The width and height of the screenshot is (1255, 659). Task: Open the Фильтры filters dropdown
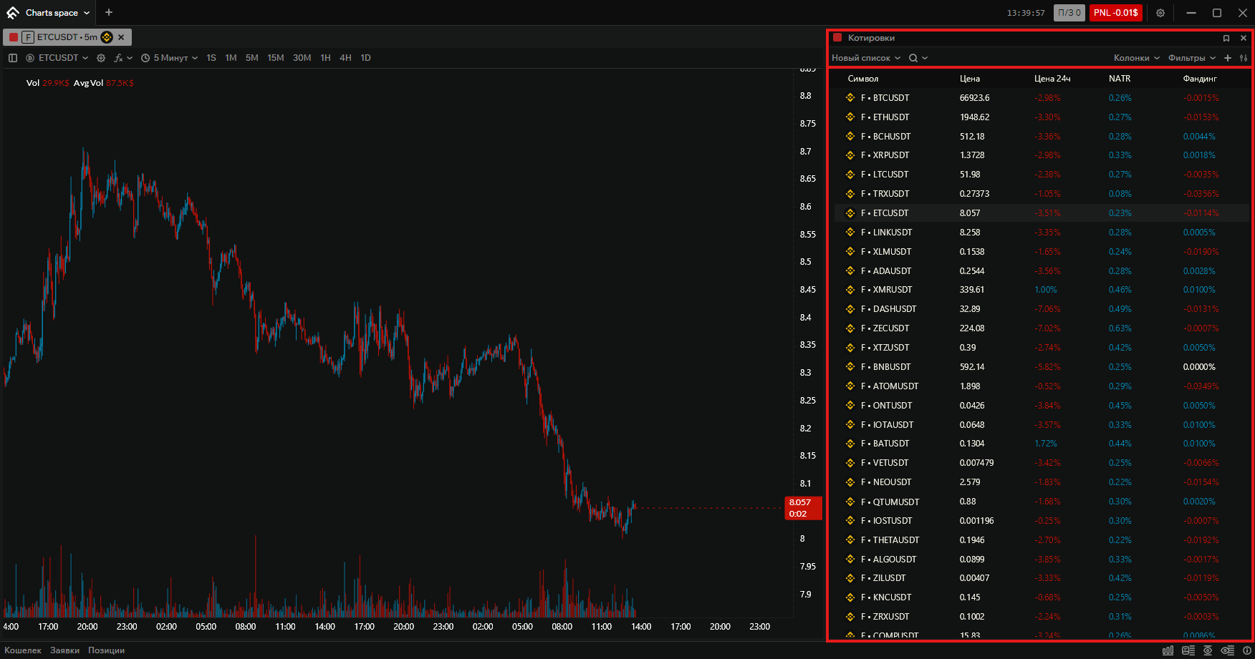tap(1192, 58)
